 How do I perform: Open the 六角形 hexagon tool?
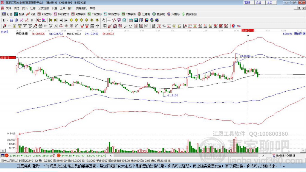click(x=173, y=14)
